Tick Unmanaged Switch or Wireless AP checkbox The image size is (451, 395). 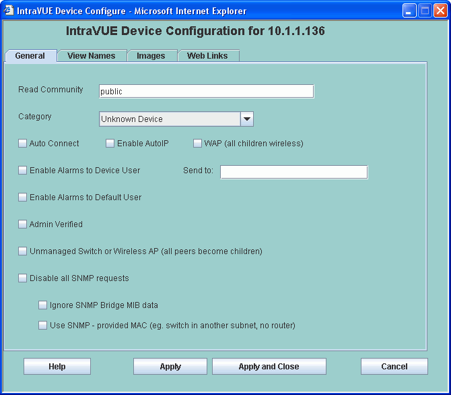(22, 251)
